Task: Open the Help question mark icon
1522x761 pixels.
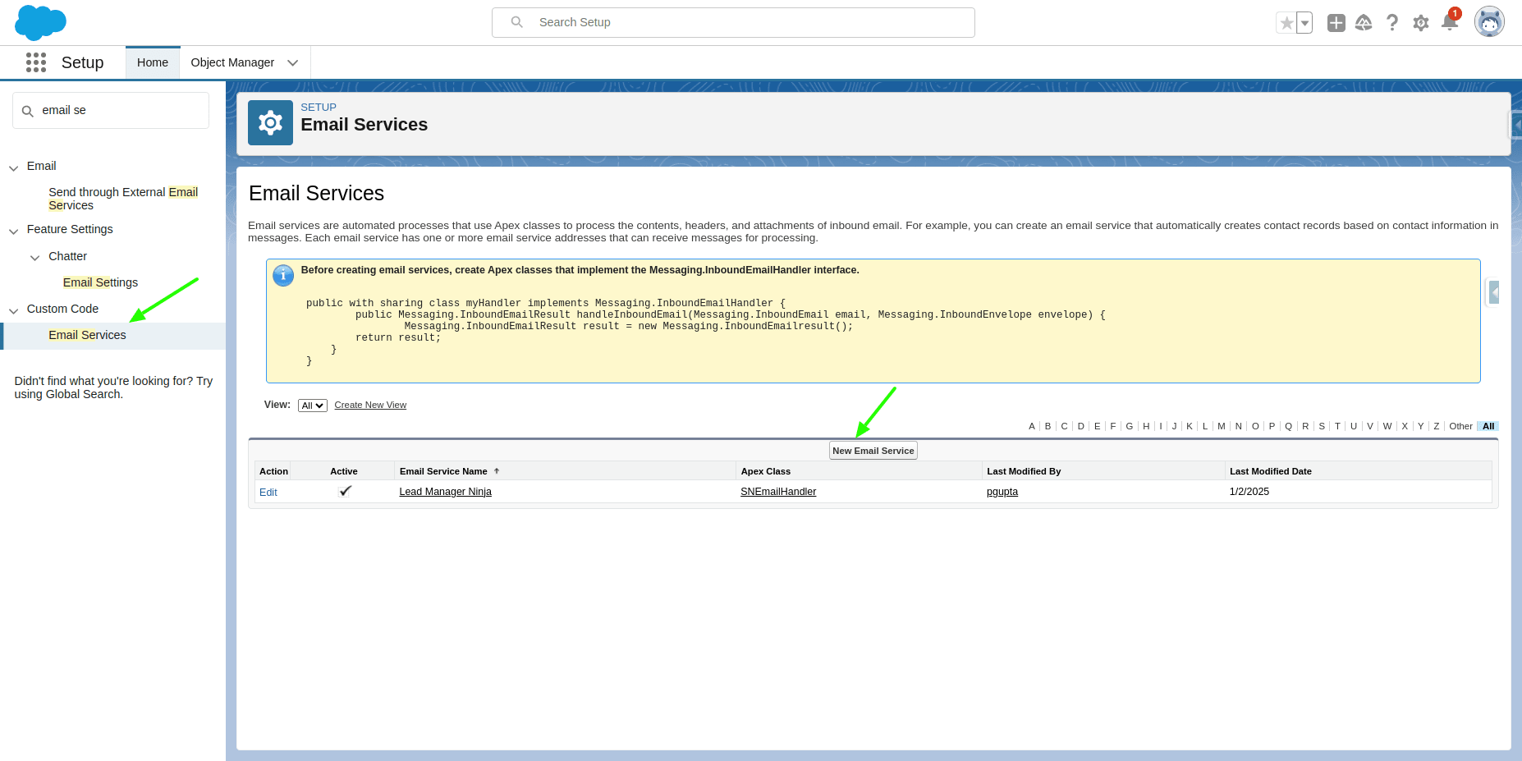Action: (x=1392, y=23)
